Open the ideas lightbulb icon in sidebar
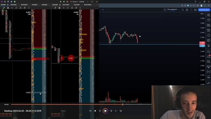Image resolution: width=211 pixels, height=119 pixels. (209, 46)
